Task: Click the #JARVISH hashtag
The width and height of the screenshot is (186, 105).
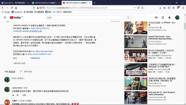Action: click(x=18, y=31)
